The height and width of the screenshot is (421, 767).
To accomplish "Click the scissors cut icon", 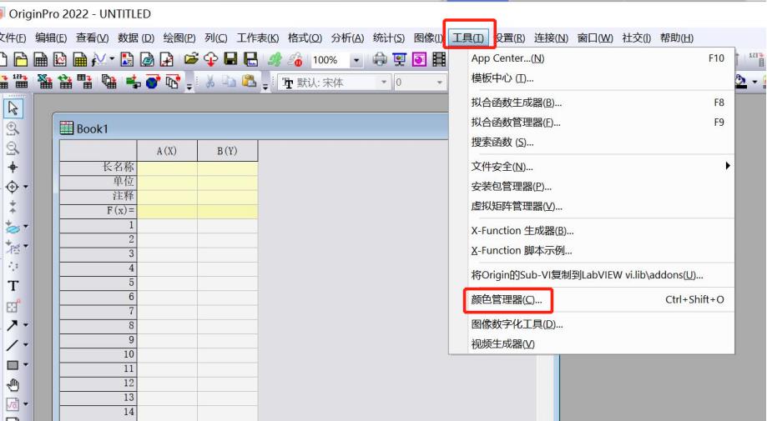I will (210, 82).
